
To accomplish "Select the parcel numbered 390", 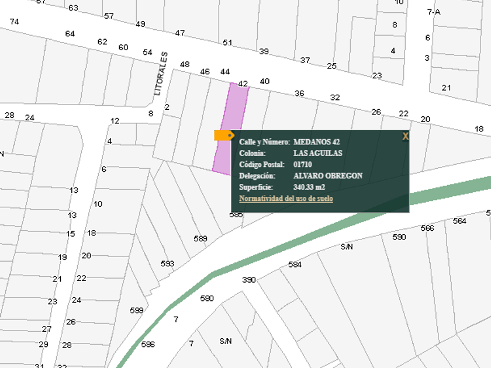I will (249, 280).
